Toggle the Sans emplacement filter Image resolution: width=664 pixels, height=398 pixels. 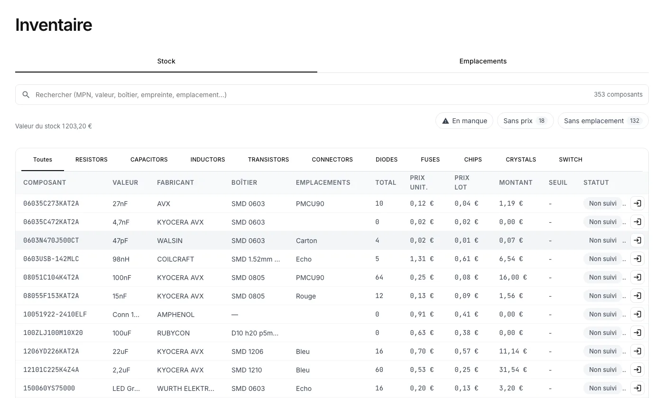pyautogui.click(x=603, y=121)
